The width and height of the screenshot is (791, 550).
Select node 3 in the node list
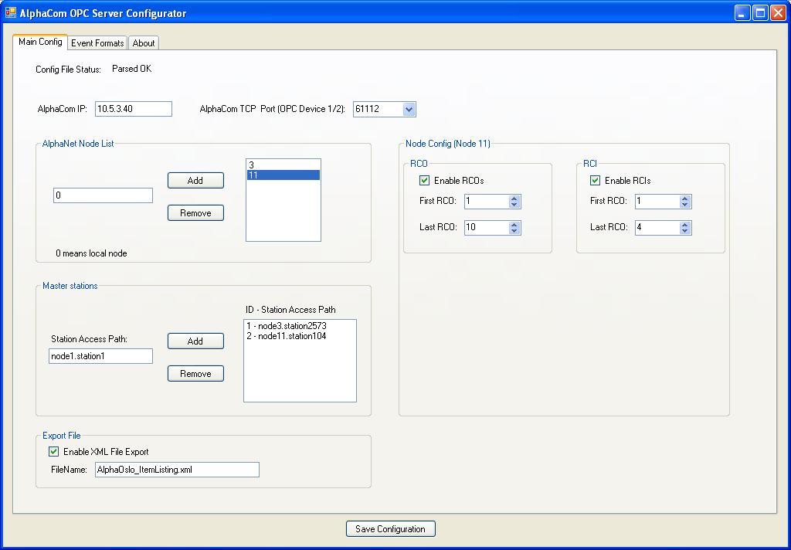(283, 165)
